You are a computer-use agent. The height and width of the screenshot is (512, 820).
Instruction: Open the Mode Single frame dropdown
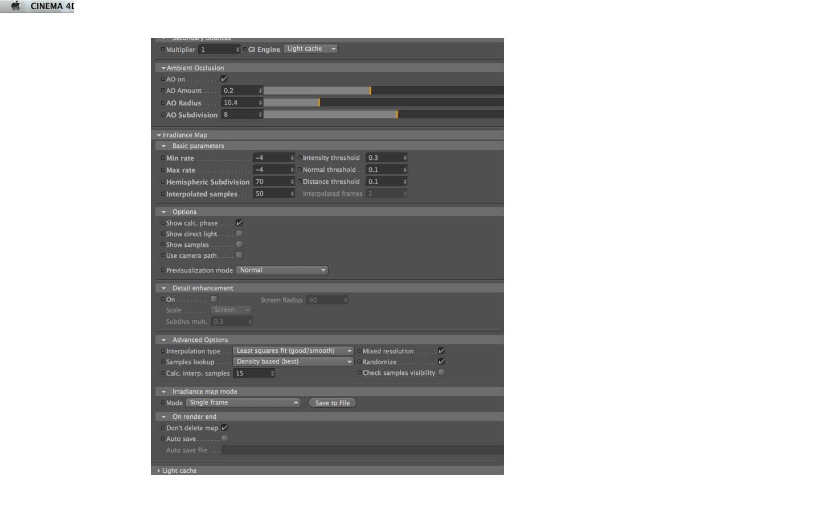[x=243, y=403]
